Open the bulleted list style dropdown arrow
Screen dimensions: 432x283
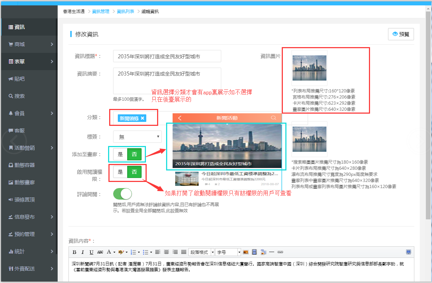click(151, 252)
